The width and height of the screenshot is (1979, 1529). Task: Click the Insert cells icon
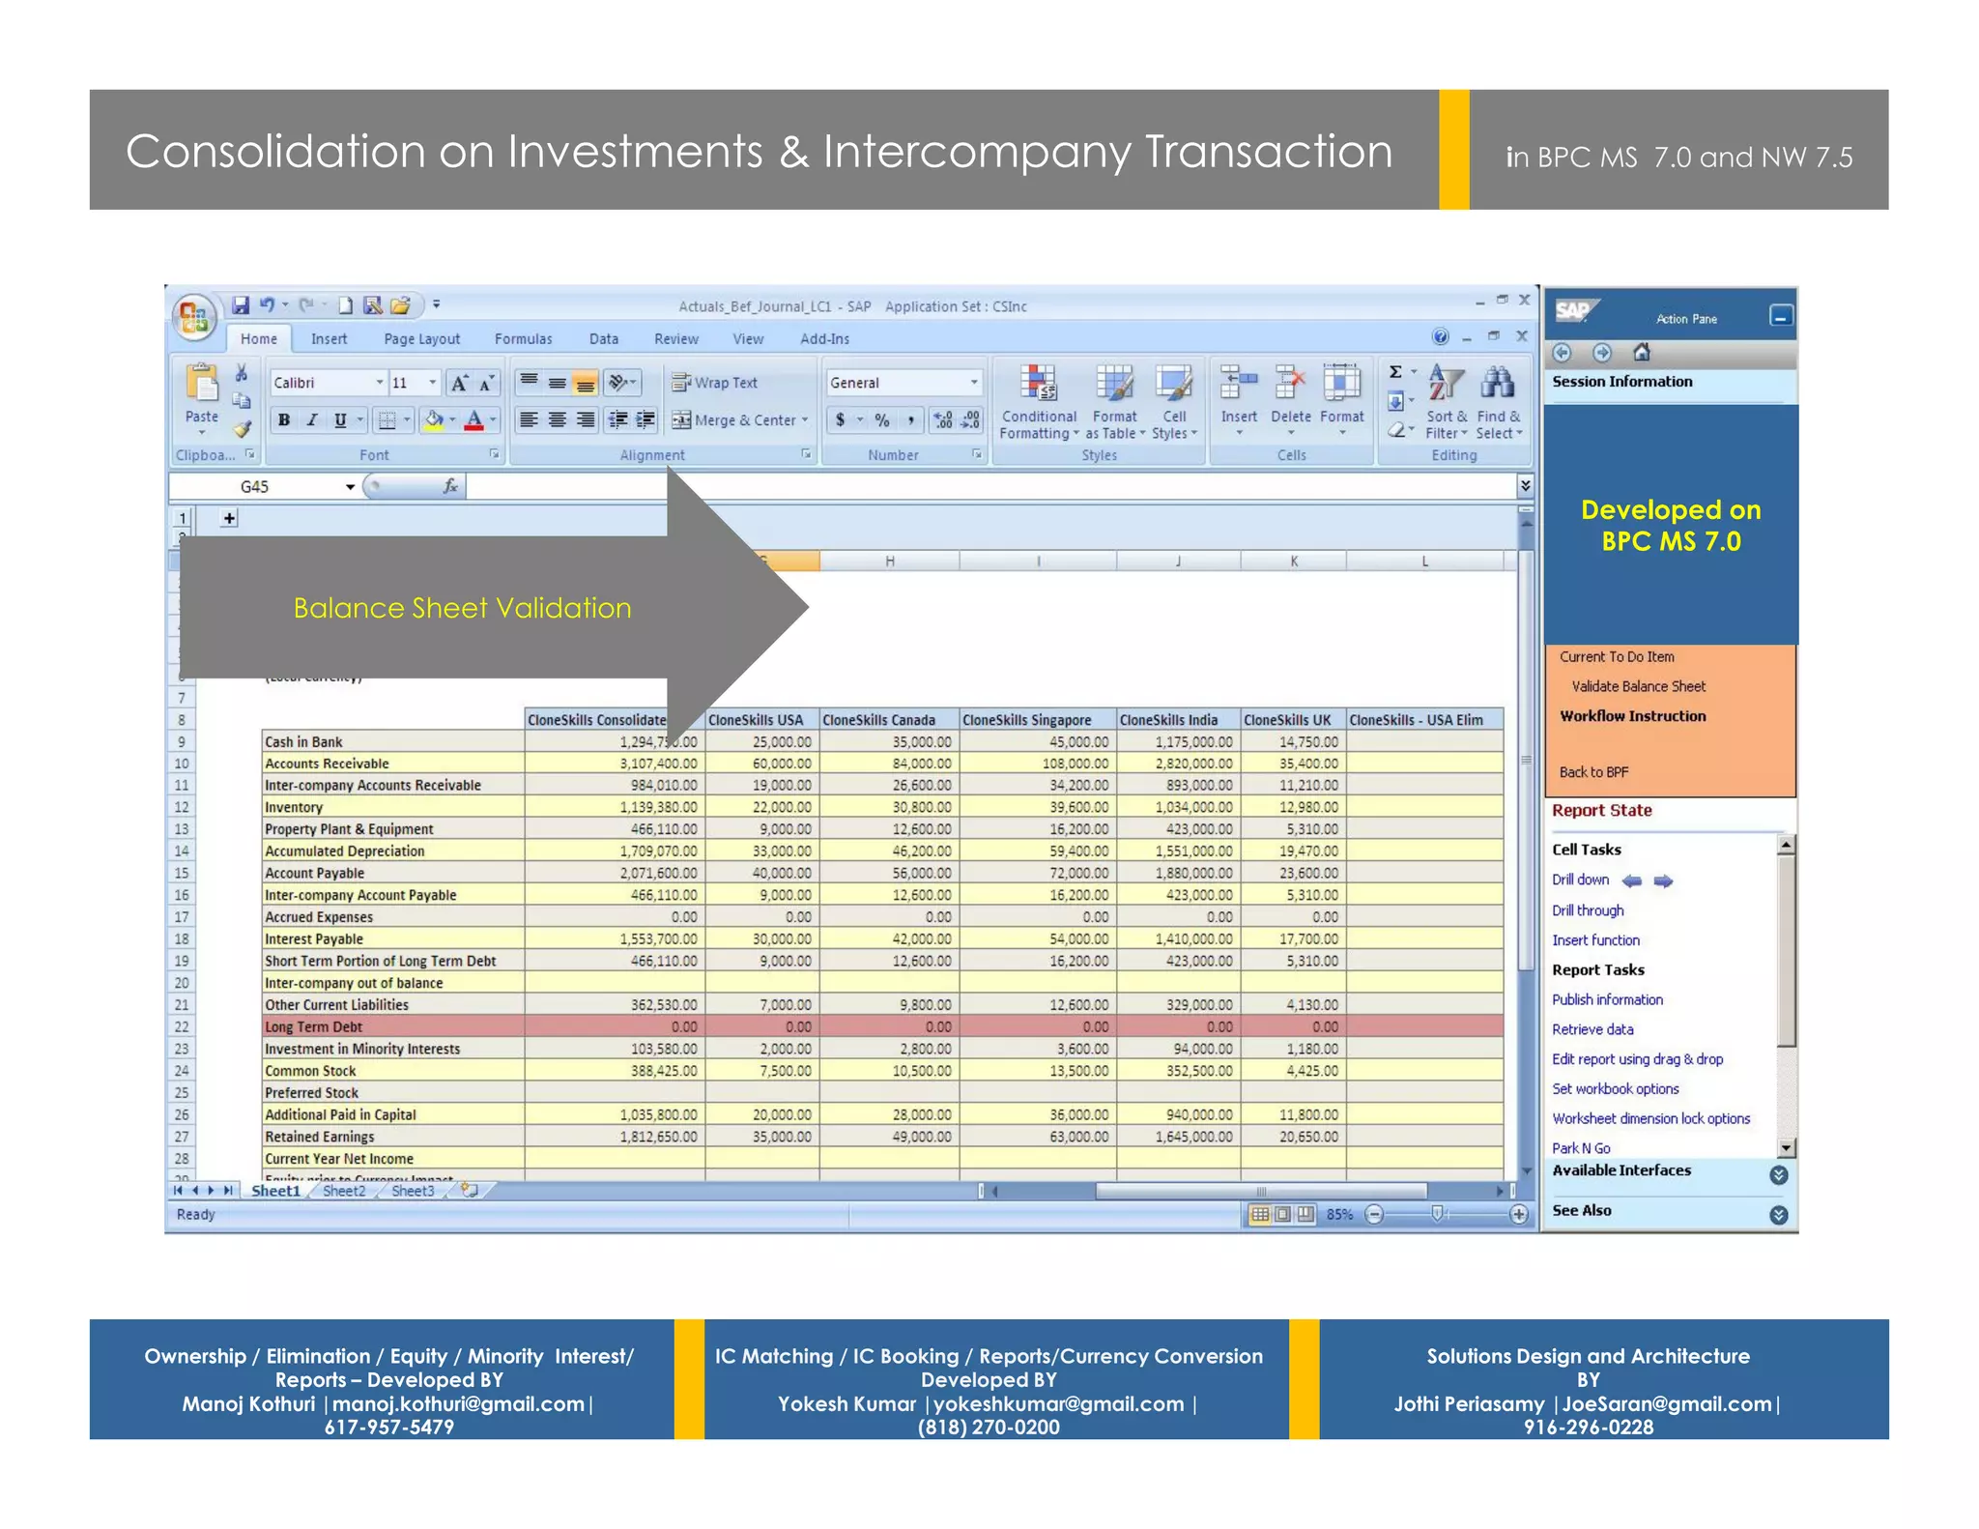[1239, 384]
